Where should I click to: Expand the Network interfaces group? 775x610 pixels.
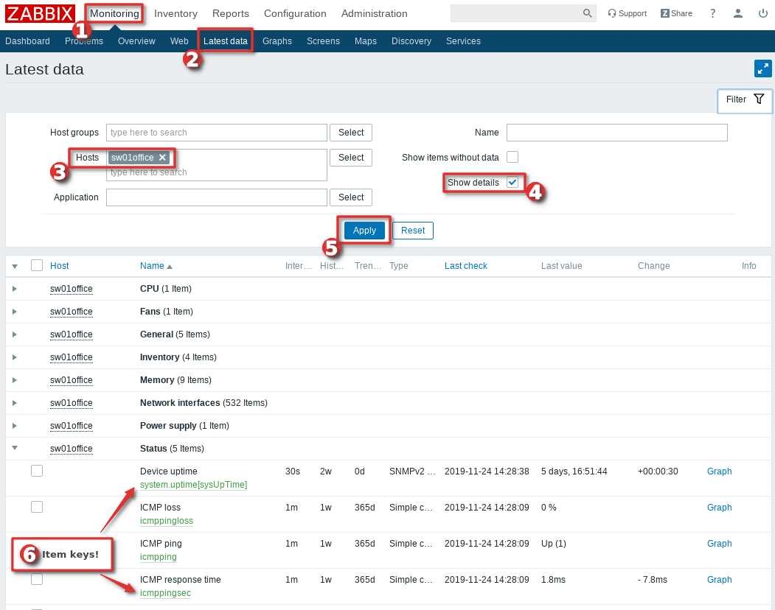coord(15,403)
